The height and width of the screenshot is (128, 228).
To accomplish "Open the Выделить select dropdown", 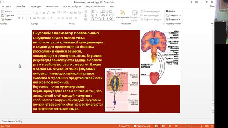I will (173, 20).
